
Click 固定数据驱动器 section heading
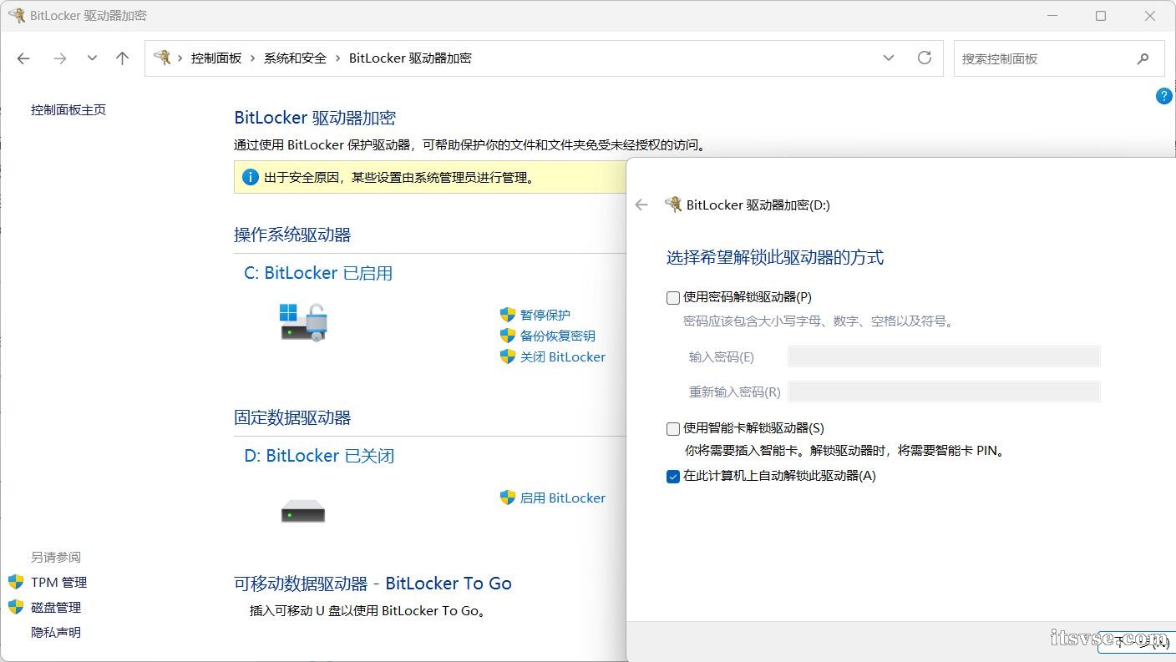pyautogui.click(x=292, y=417)
